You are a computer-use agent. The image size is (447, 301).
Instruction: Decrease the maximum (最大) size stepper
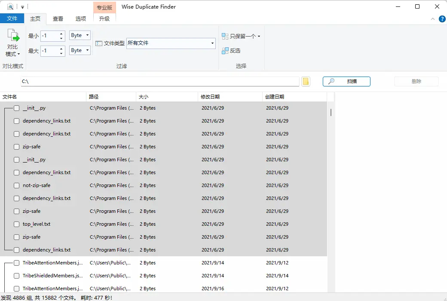click(x=61, y=53)
